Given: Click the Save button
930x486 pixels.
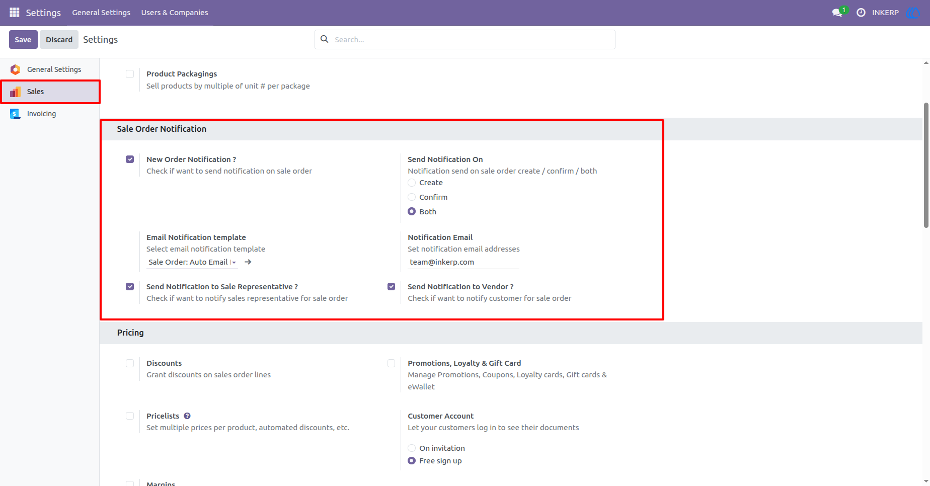Looking at the screenshot, I should pyautogui.click(x=23, y=39).
